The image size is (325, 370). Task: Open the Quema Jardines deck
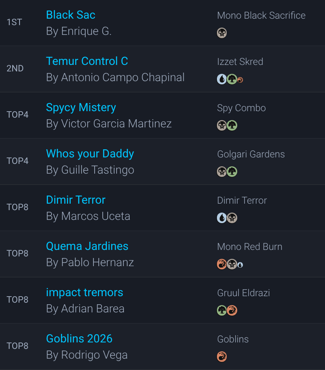tap(87, 246)
